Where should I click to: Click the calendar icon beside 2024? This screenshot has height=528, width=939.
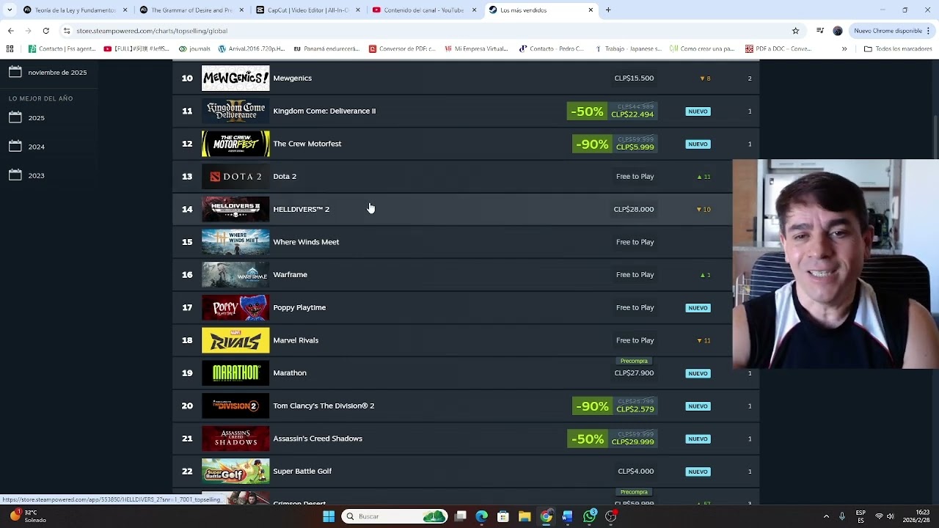coord(15,146)
